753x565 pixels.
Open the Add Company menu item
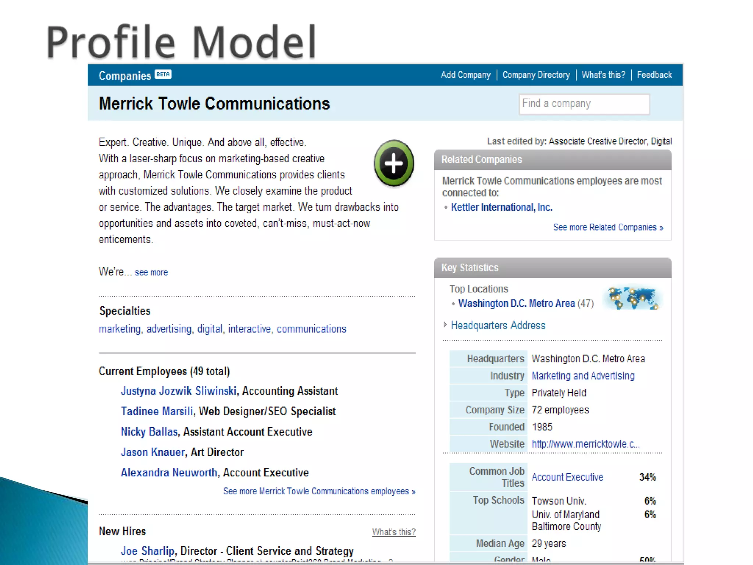pyautogui.click(x=465, y=75)
